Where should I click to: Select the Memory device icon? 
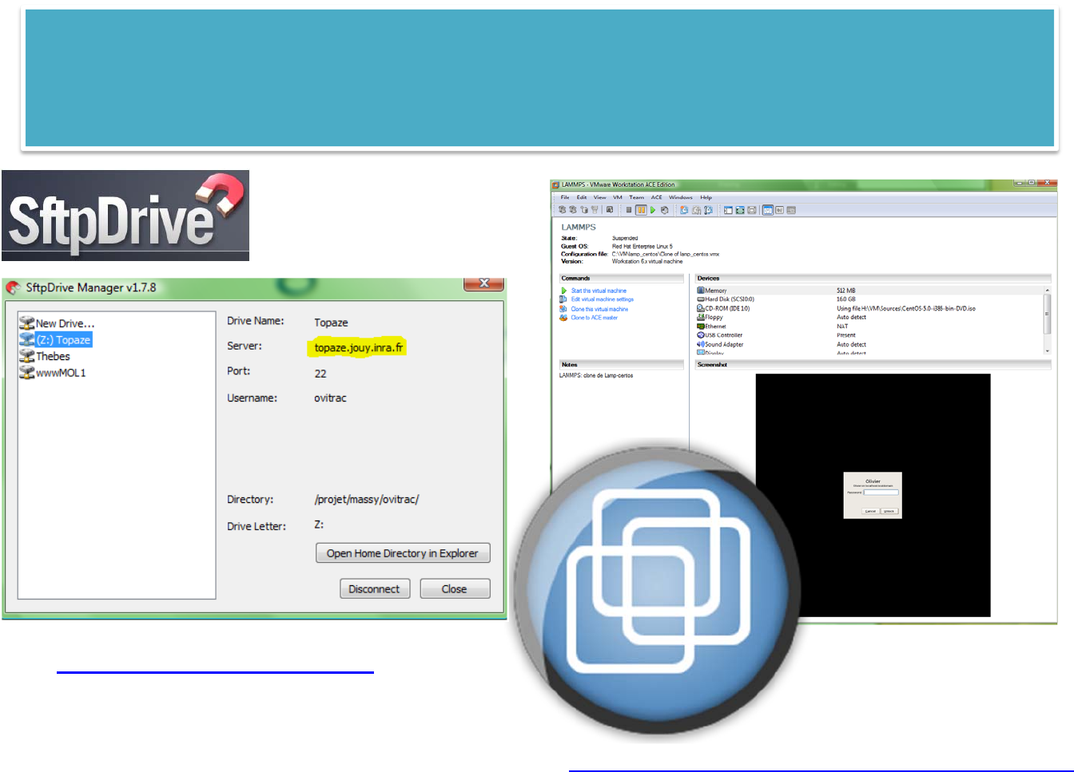point(701,291)
